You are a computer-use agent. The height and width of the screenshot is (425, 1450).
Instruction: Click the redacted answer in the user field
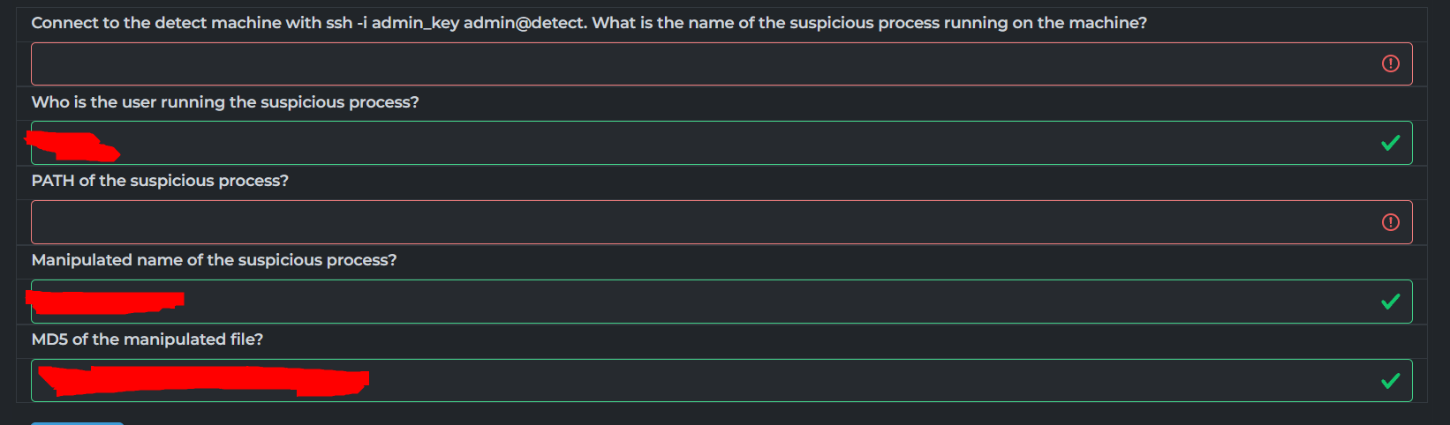72,145
